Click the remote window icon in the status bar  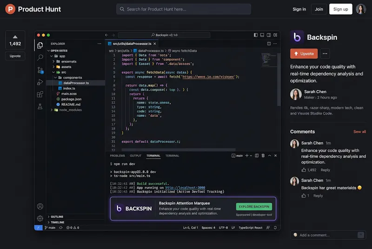tap(38, 228)
